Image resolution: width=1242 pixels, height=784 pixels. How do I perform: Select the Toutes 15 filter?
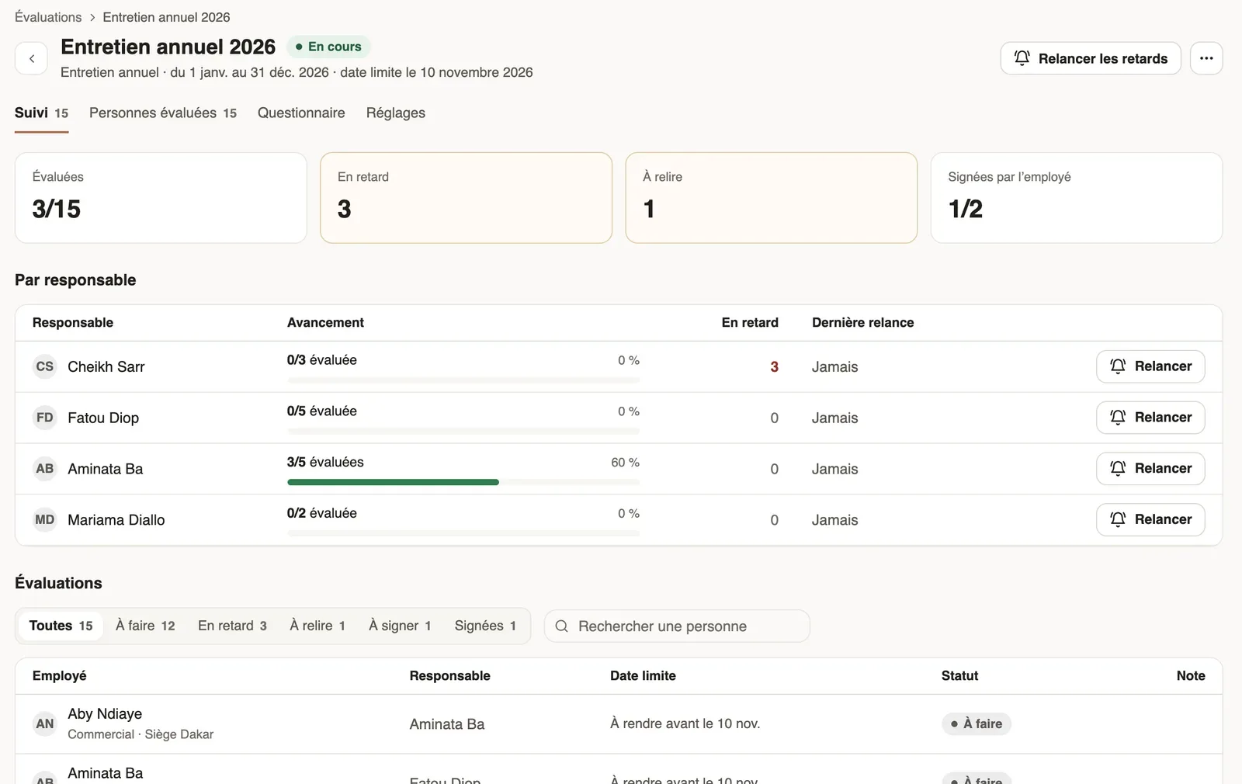(x=61, y=626)
